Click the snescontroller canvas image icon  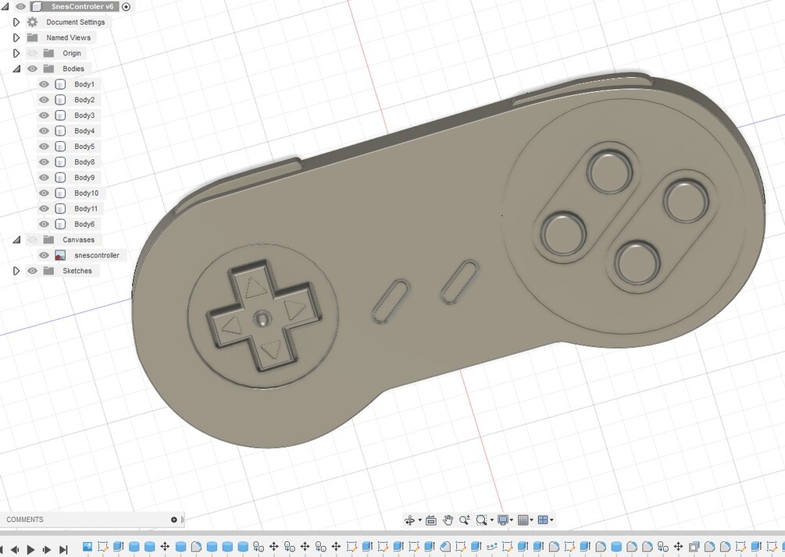tap(60, 255)
